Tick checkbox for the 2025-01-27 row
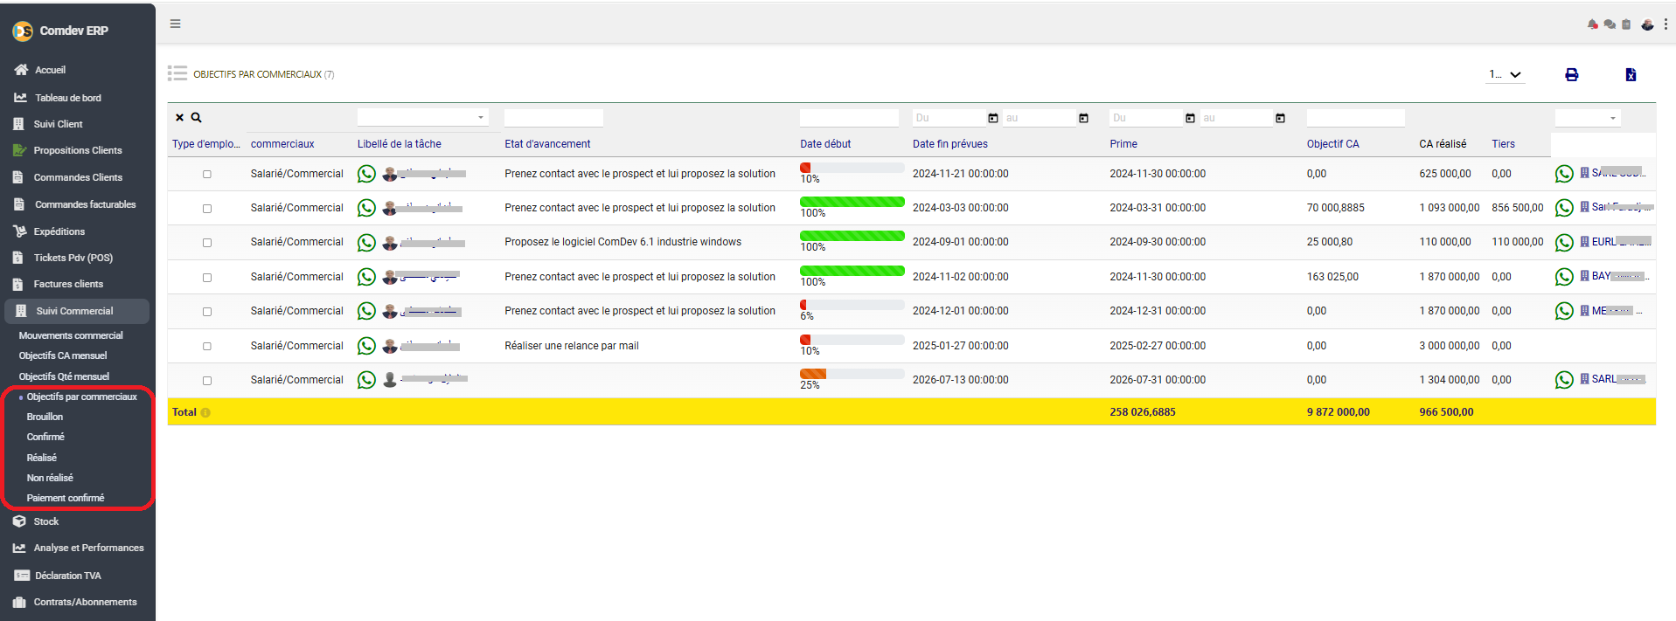The image size is (1676, 621). coord(207,346)
